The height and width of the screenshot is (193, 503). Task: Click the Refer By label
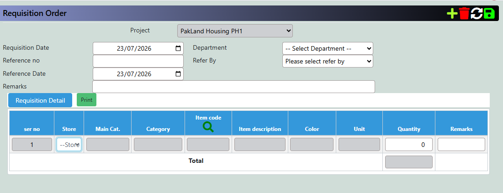[x=204, y=60]
